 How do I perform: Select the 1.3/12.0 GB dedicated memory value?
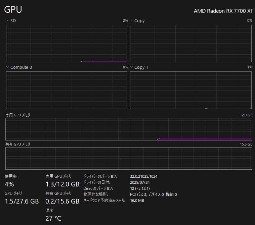click(62, 184)
